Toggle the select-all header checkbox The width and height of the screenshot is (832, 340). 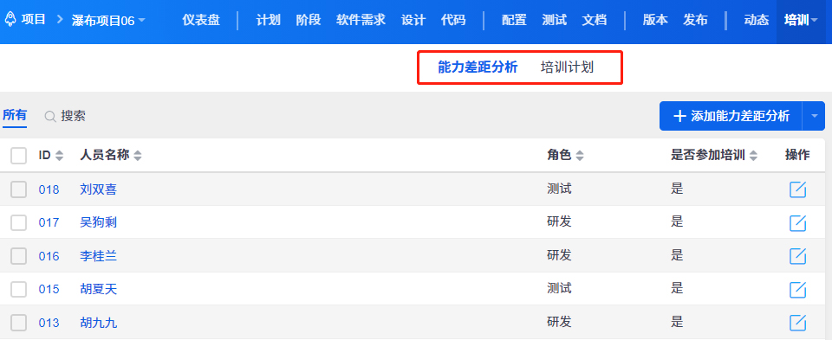point(18,156)
